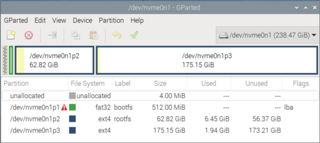The width and height of the screenshot is (320, 143).
Task: Click the red warning icon beside nvme0n1p1
Action: pyautogui.click(x=64, y=107)
